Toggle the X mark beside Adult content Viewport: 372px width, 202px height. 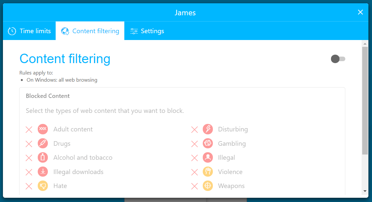(29, 129)
